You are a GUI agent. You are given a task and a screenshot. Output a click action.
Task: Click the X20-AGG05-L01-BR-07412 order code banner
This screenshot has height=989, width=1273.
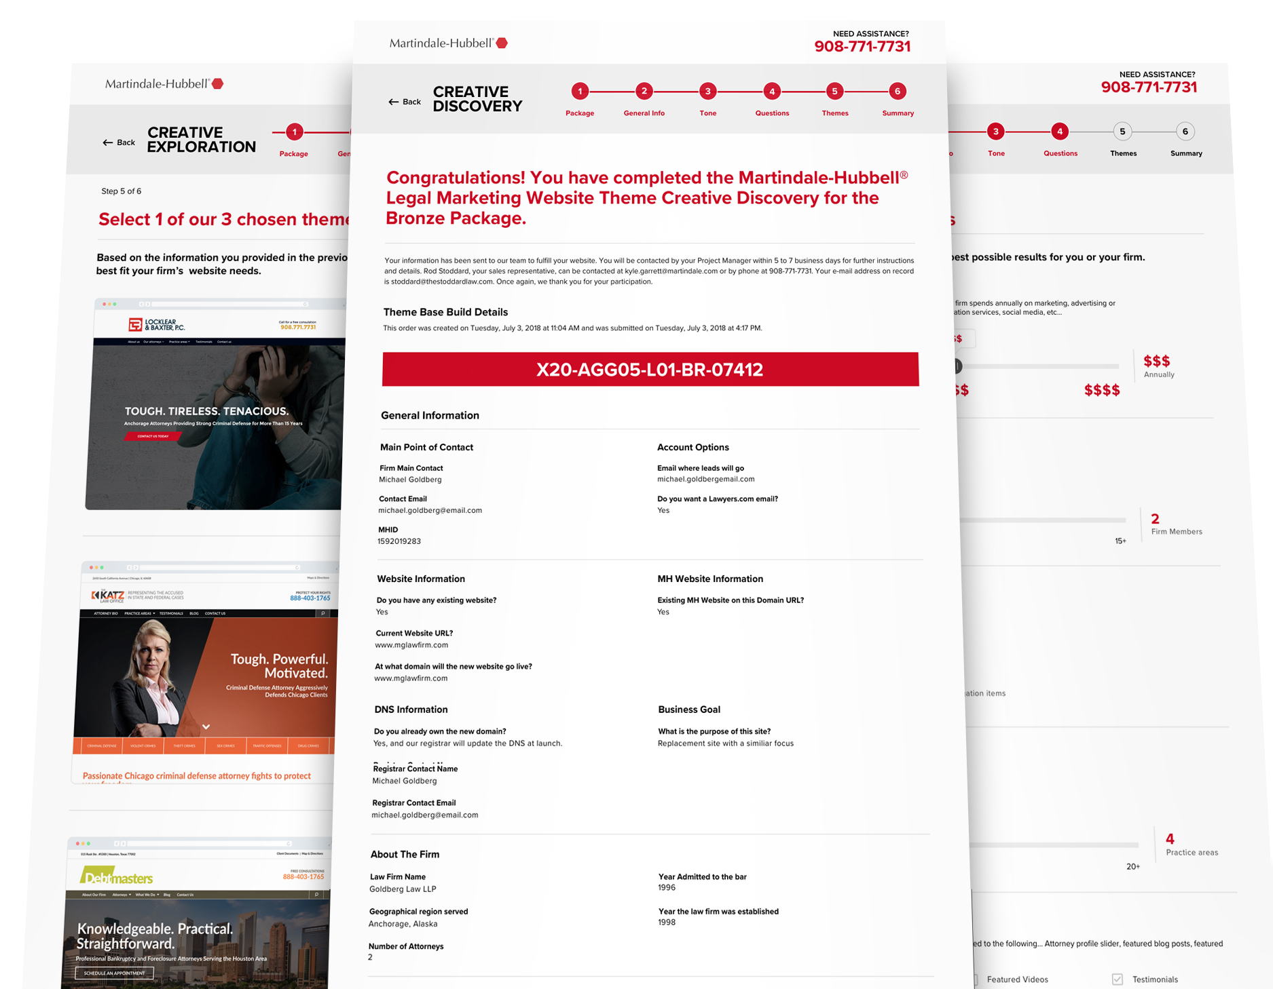click(650, 369)
